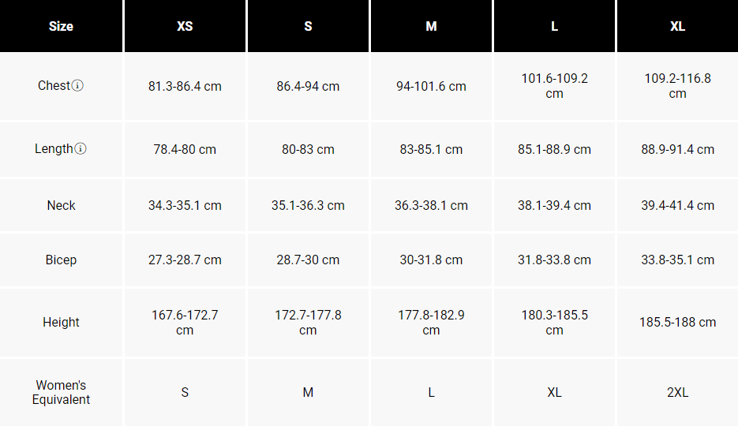This screenshot has height=426, width=738.
Task: Select the 2XL women's equivalent cell
Action: click(x=678, y=392)
